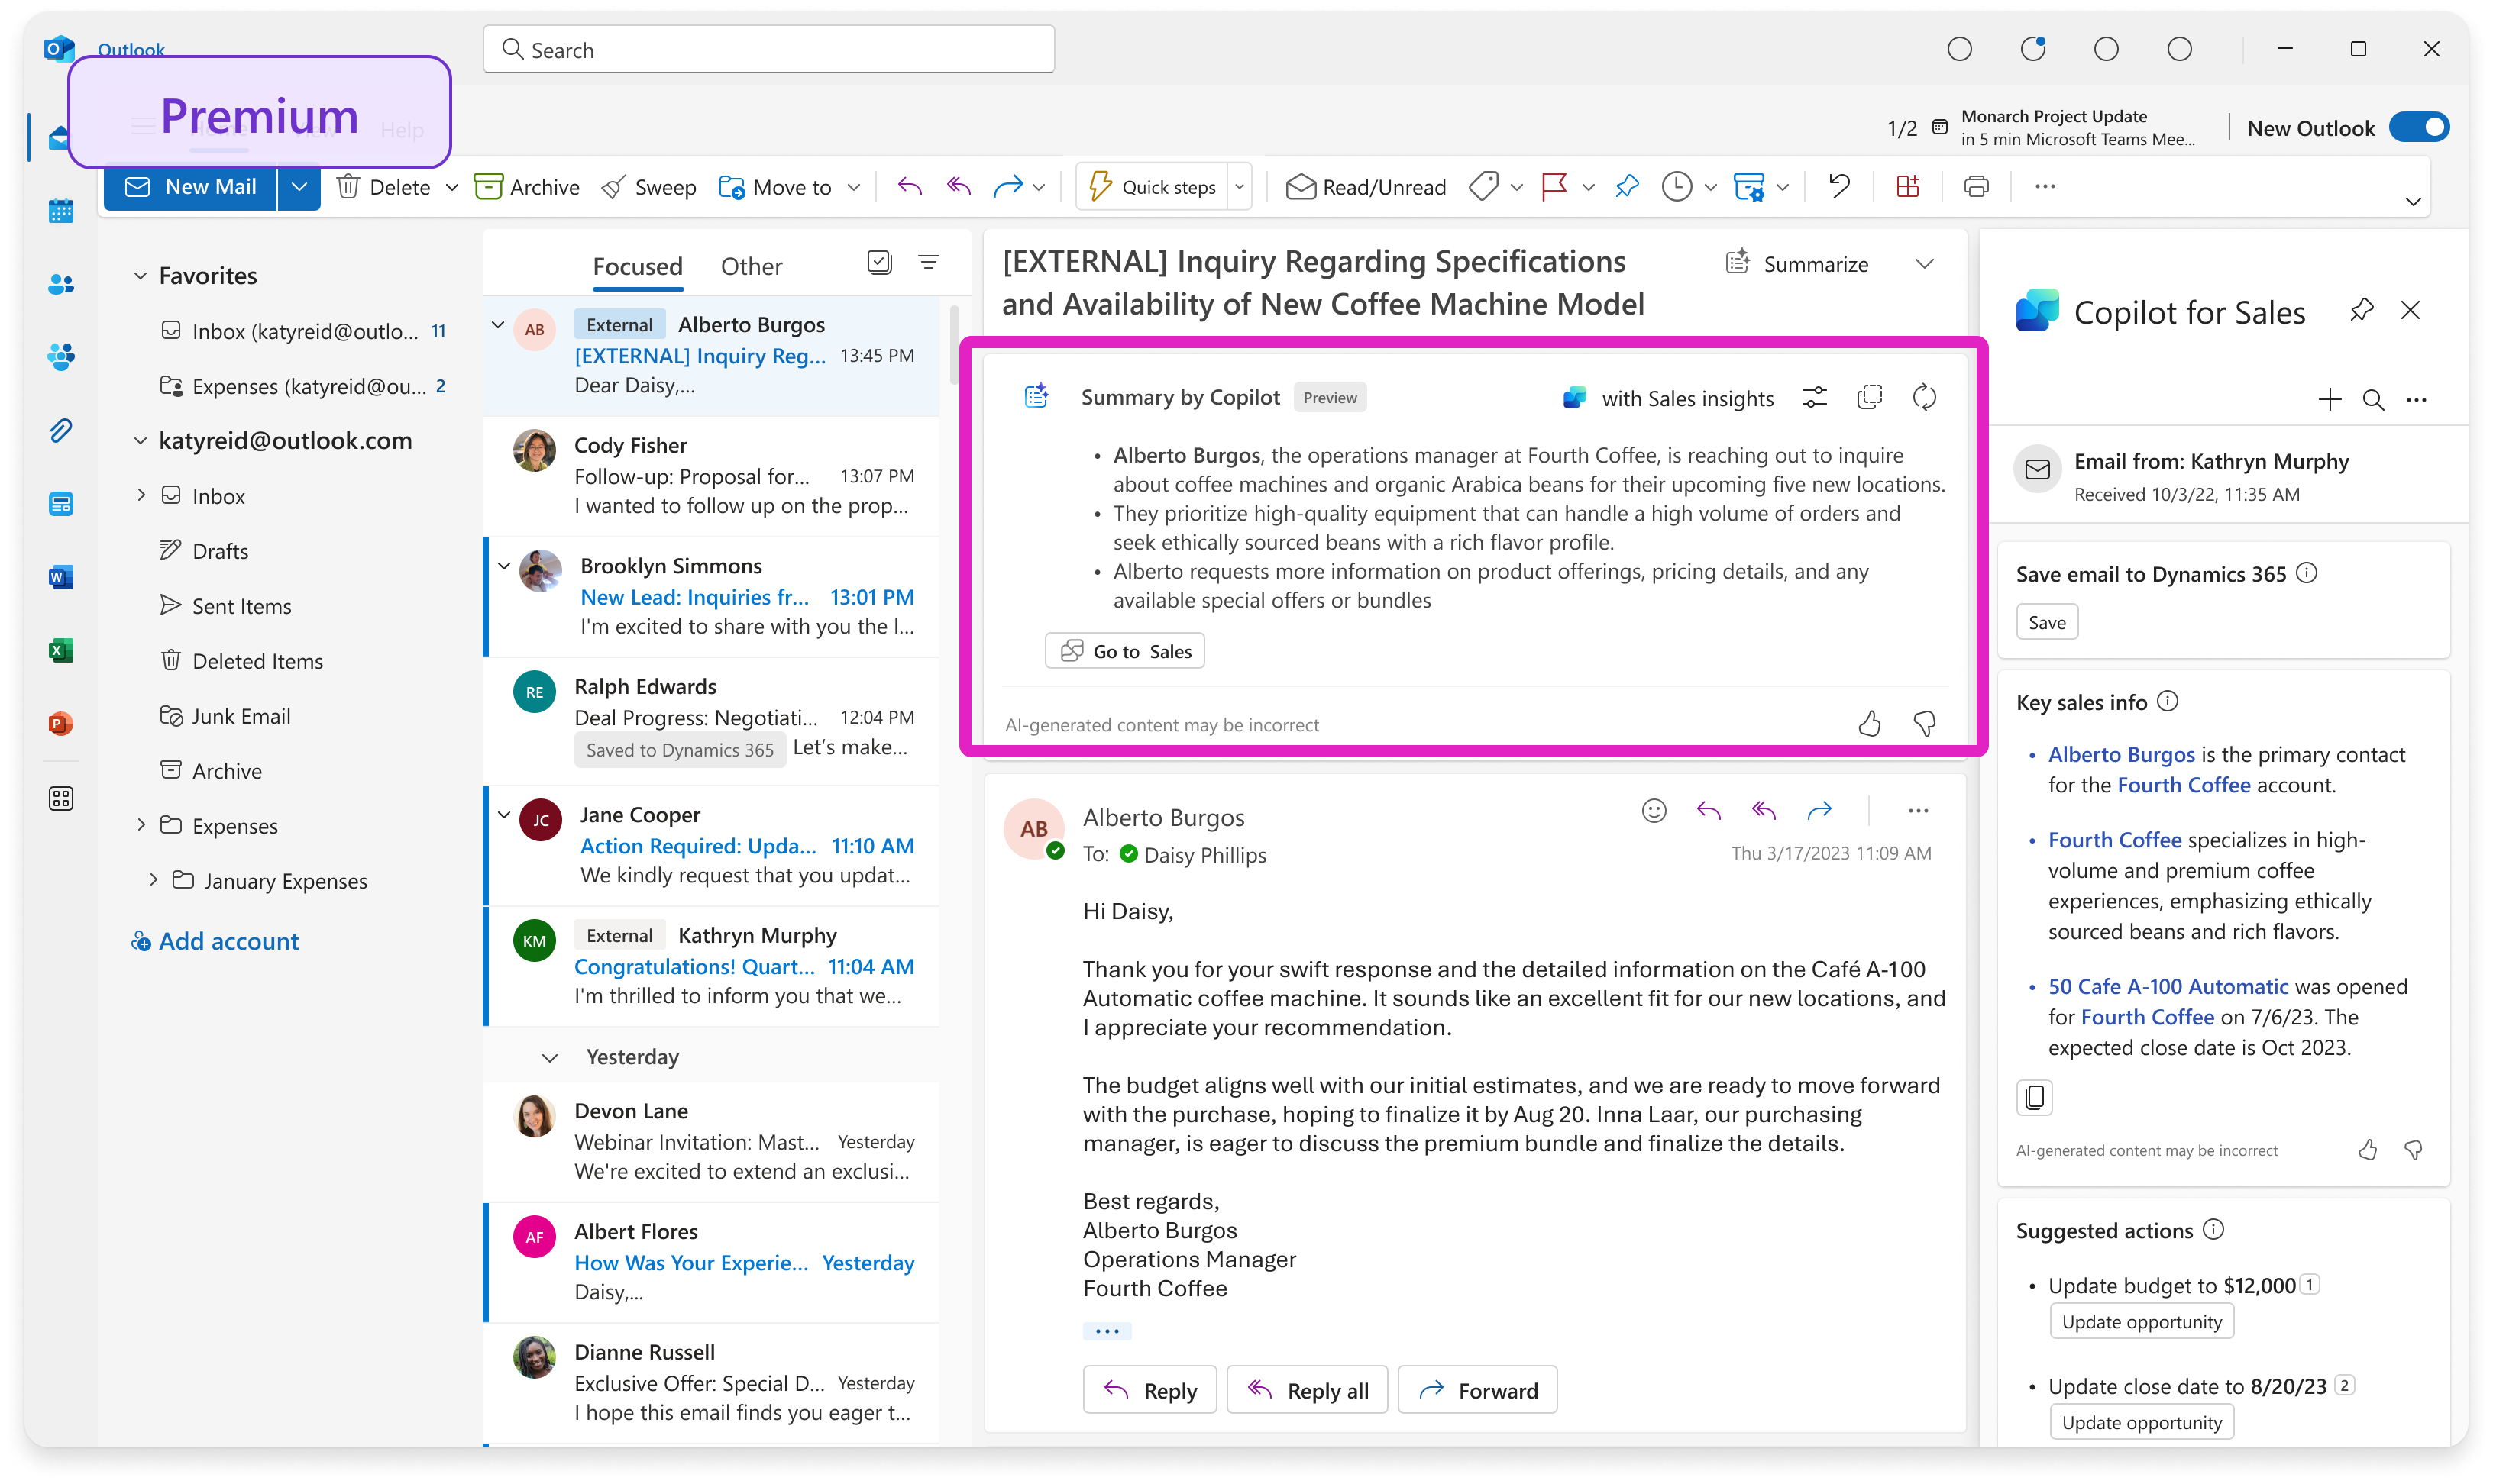Adjust summary options with the sliders control

[x=1815, y=397]
